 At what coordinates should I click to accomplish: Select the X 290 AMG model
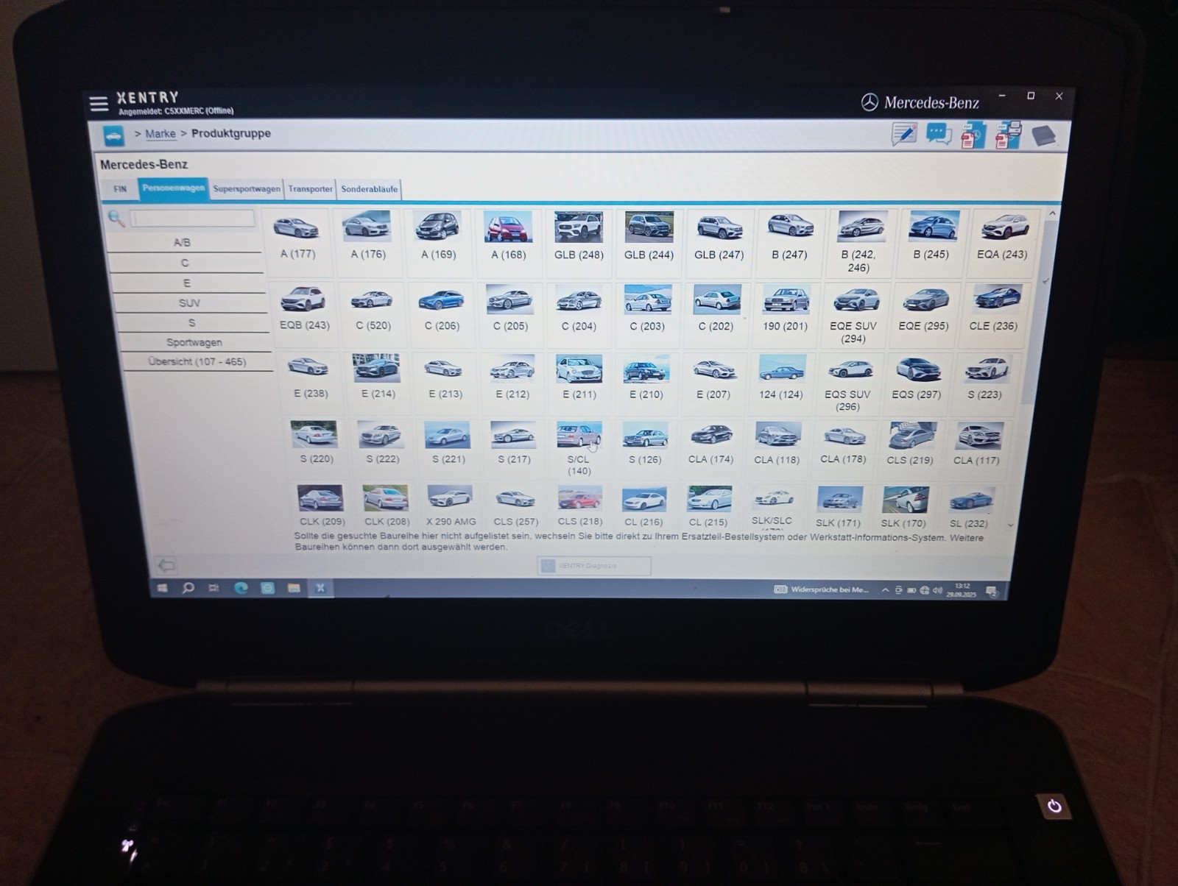(x=451, y=506)
